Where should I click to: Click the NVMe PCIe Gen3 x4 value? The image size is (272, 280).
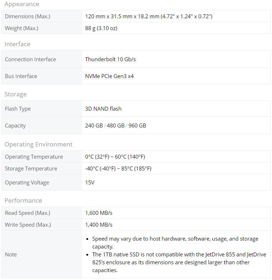click(109, 76)
